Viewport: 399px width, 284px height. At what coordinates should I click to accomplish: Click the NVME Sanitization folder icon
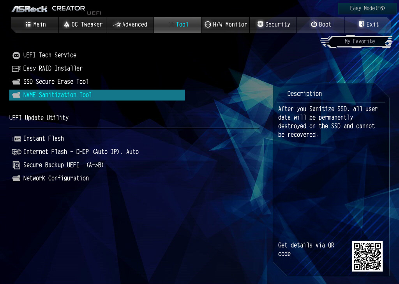tap(16, 95)
